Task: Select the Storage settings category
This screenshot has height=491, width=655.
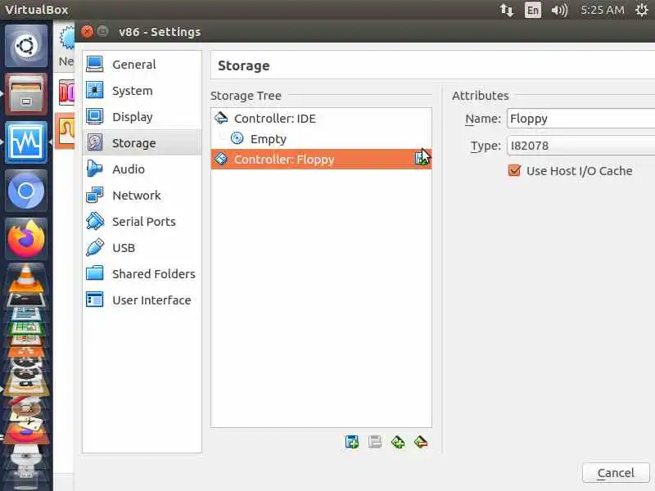Action: tap(142, 142)
